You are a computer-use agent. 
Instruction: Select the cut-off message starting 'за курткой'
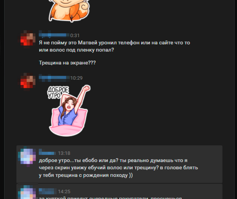[x=110, y=198]
